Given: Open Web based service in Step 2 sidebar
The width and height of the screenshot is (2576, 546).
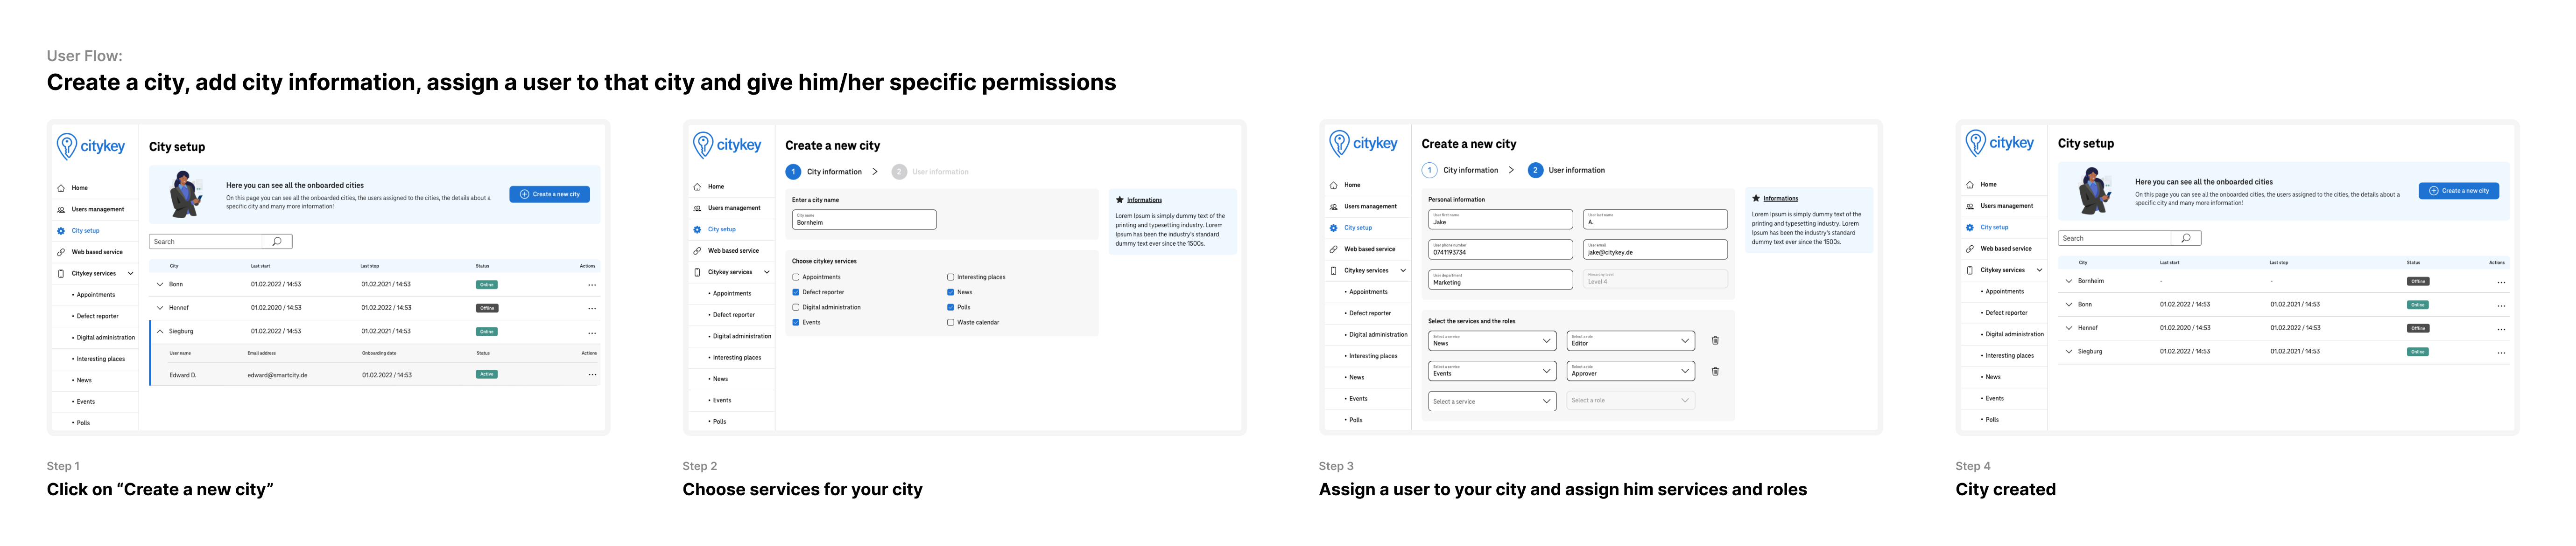Looking at the screenshot, I should pyautogui.click(x=733, y=250).
